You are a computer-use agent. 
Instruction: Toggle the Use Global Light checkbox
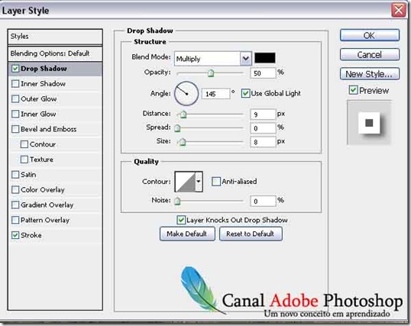pos(245,93)
